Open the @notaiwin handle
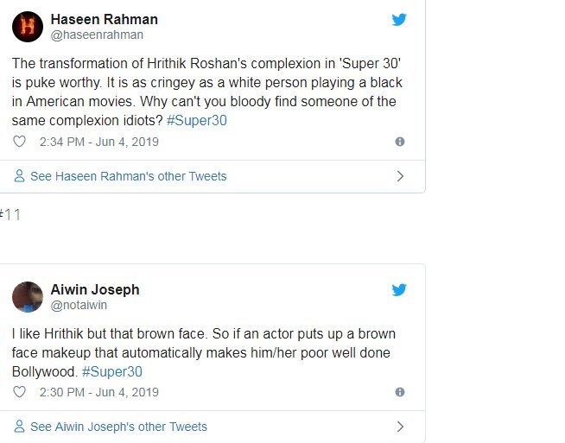The image size is (565, 443). 79,305
